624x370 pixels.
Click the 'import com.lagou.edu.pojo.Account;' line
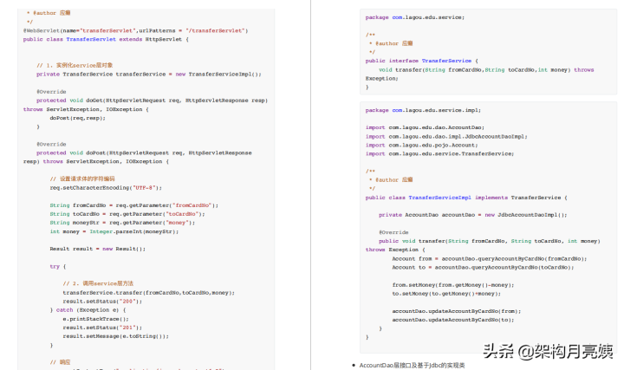click(x=422, y=146)
